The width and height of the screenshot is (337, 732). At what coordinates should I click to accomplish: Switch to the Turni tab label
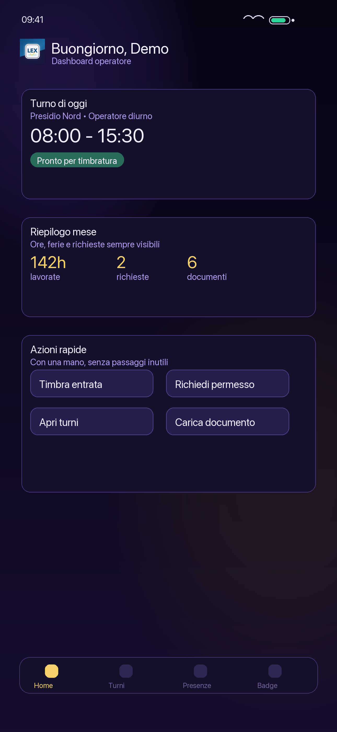point(116,685)
